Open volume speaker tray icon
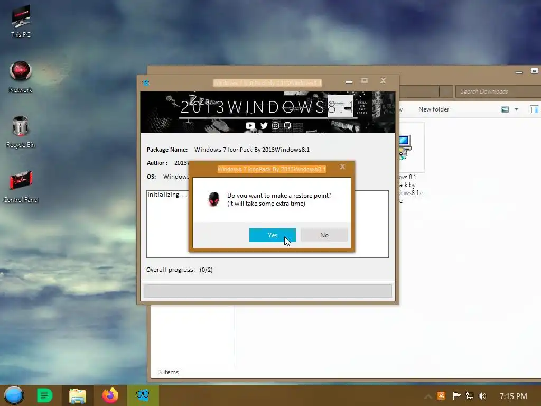The image size is (541, 406). (482, 396)
